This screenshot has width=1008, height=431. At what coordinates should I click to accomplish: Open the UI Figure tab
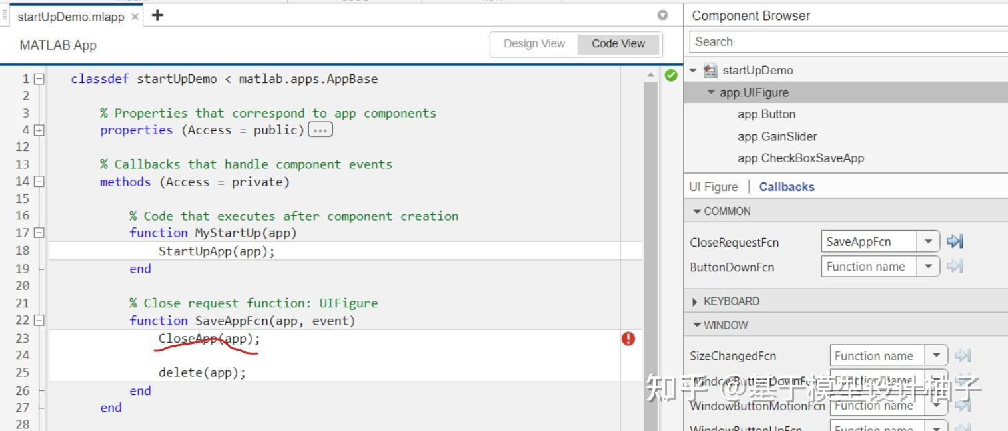713,187
